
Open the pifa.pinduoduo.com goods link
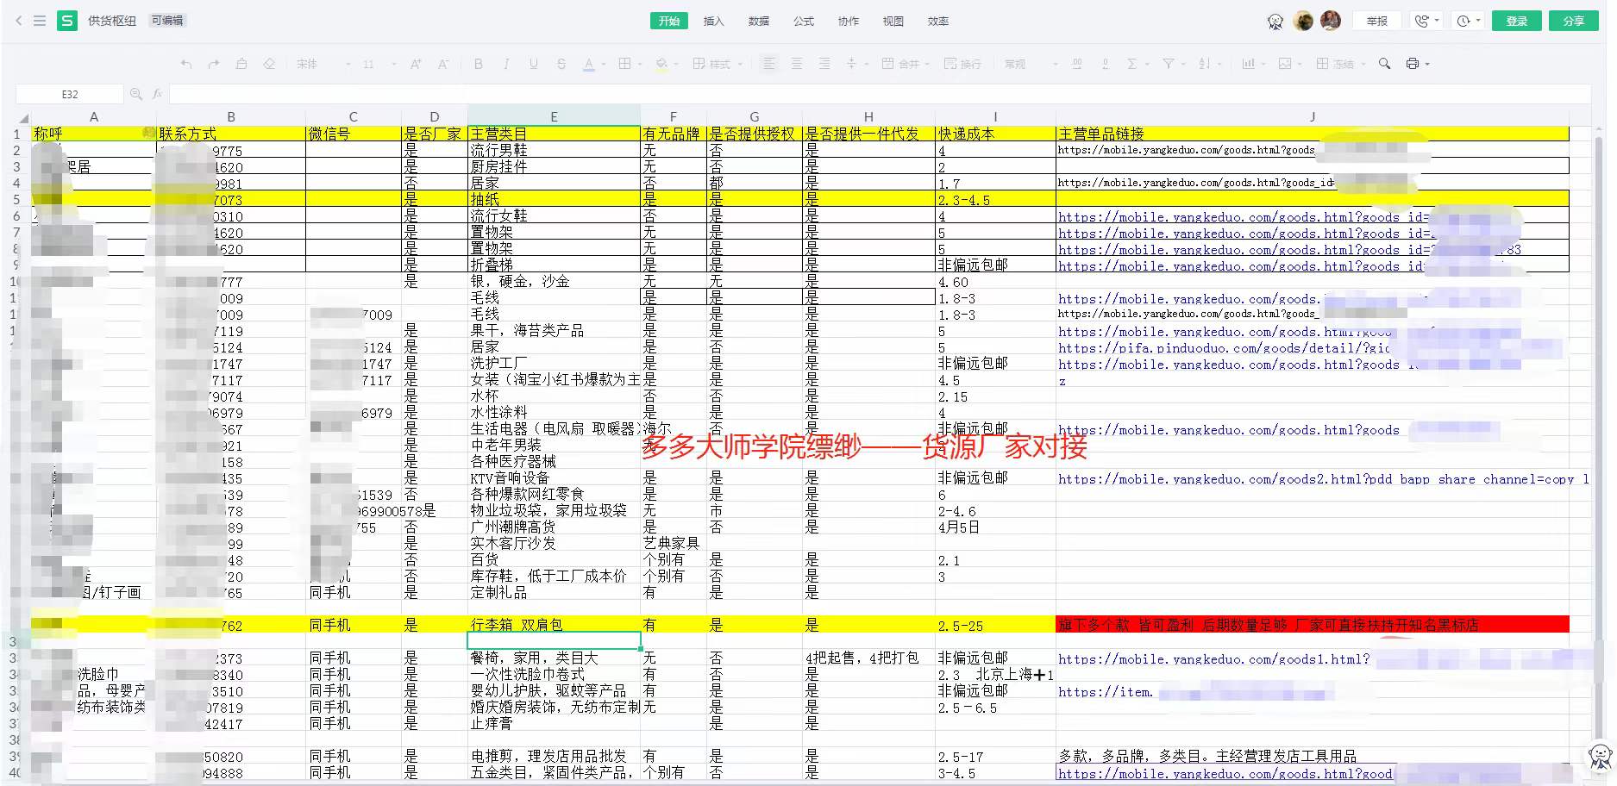[x=1224, y=348]
